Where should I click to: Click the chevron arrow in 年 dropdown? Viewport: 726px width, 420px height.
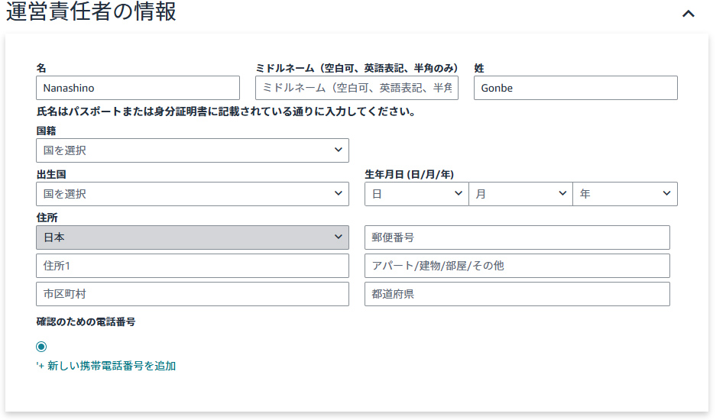click(x=666, y=193)
